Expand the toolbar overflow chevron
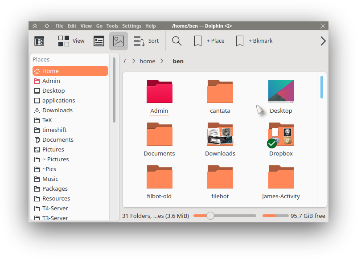357x258 pixels. pos(323,41)
